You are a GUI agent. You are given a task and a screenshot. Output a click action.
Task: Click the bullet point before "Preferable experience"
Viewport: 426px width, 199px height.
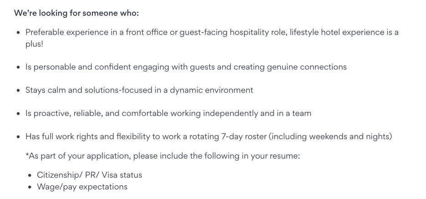(18, 33)
